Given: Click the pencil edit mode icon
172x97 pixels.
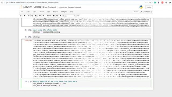Looking at the screenshot, I should point(141,12).
